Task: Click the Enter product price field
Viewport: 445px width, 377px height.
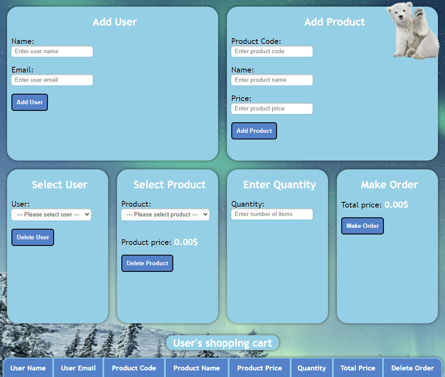Action: [272, 109]
